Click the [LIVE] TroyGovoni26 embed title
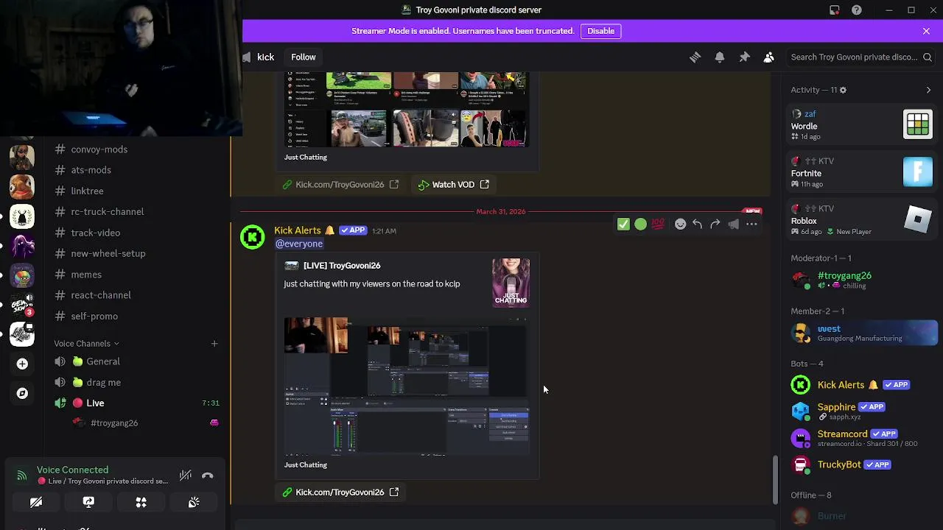 point(342,266)
